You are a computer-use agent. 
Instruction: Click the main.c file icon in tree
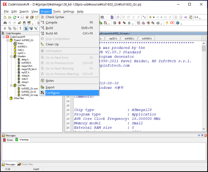coord(15,50)
